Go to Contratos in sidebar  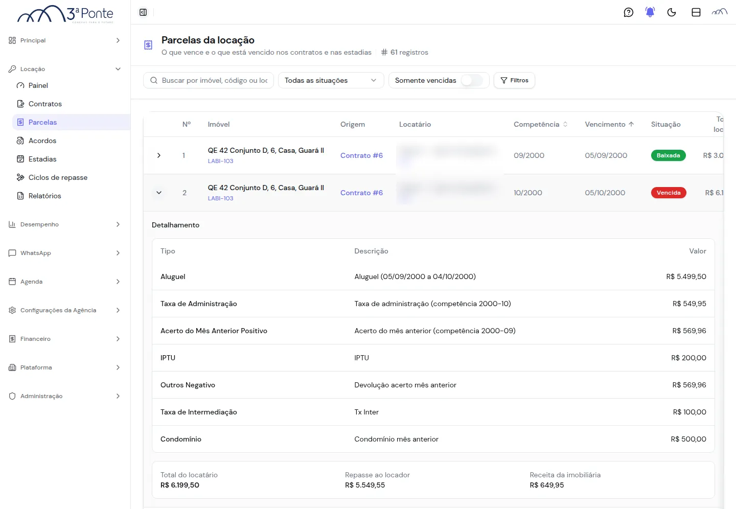[45, 104]
